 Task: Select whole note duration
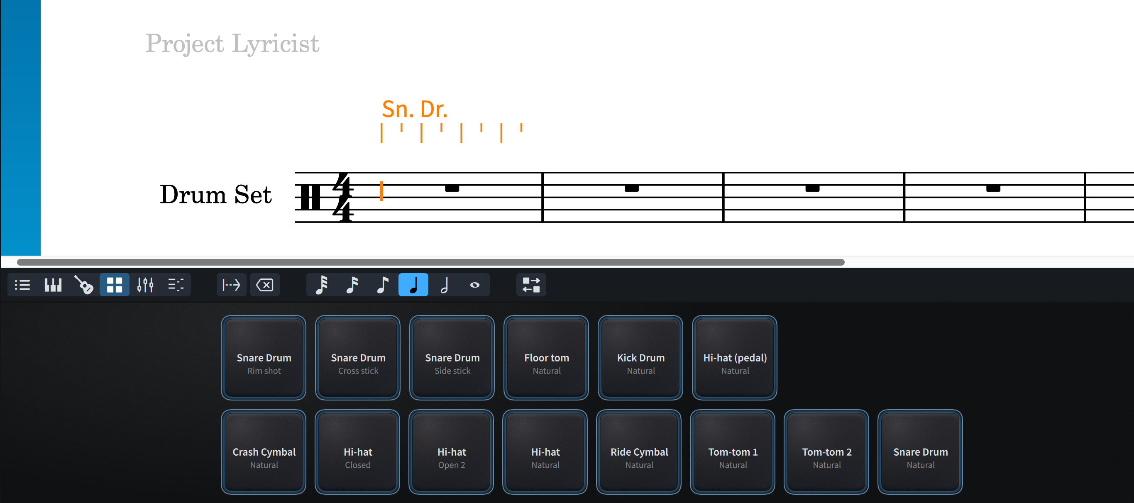coord(474,285)
